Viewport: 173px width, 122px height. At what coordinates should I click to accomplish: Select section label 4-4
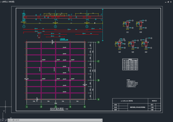coord(133,52)
